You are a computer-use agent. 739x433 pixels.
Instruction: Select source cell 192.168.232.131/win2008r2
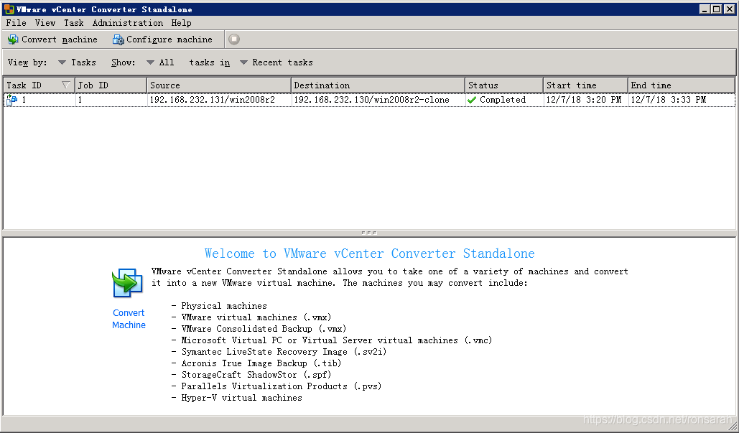tap(212, 100)
